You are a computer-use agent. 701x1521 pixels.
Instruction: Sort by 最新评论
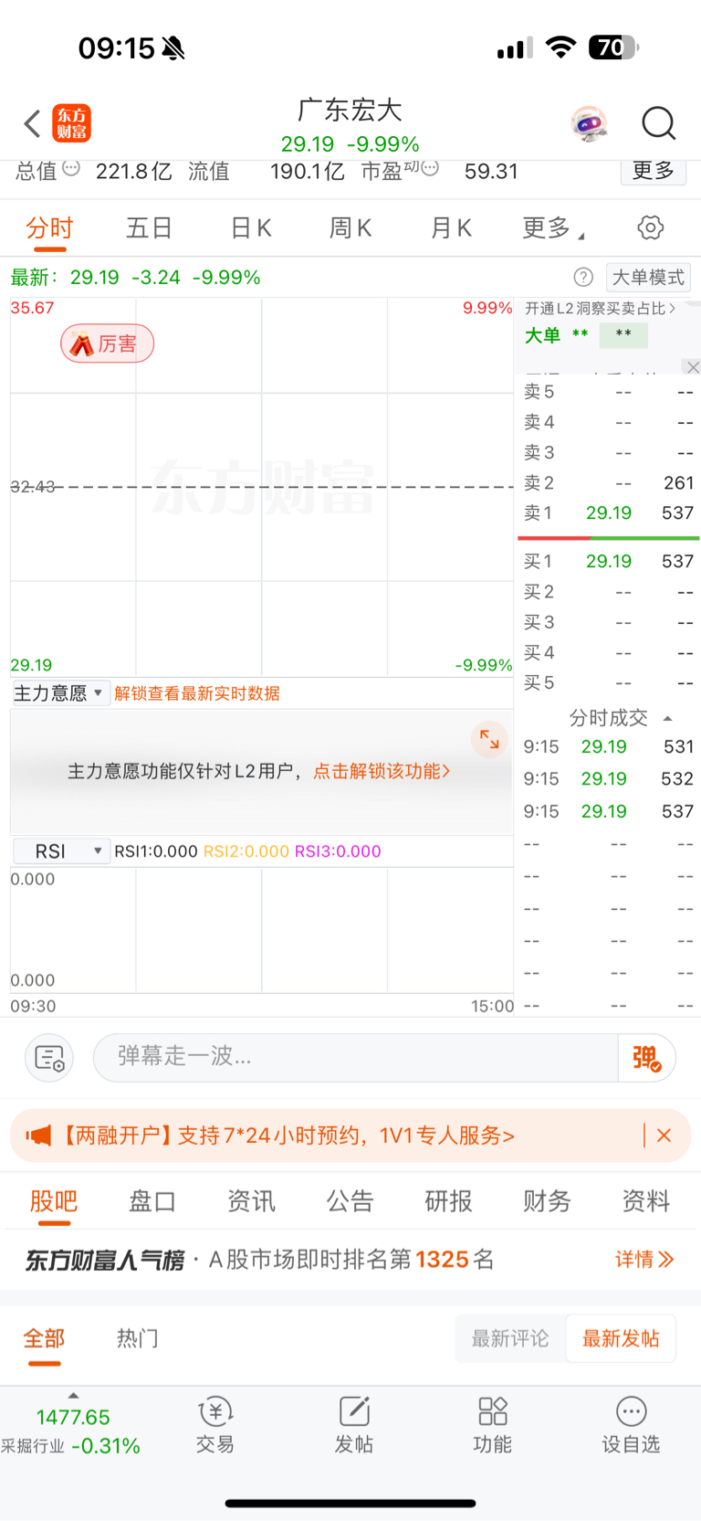pos(510,1339)
